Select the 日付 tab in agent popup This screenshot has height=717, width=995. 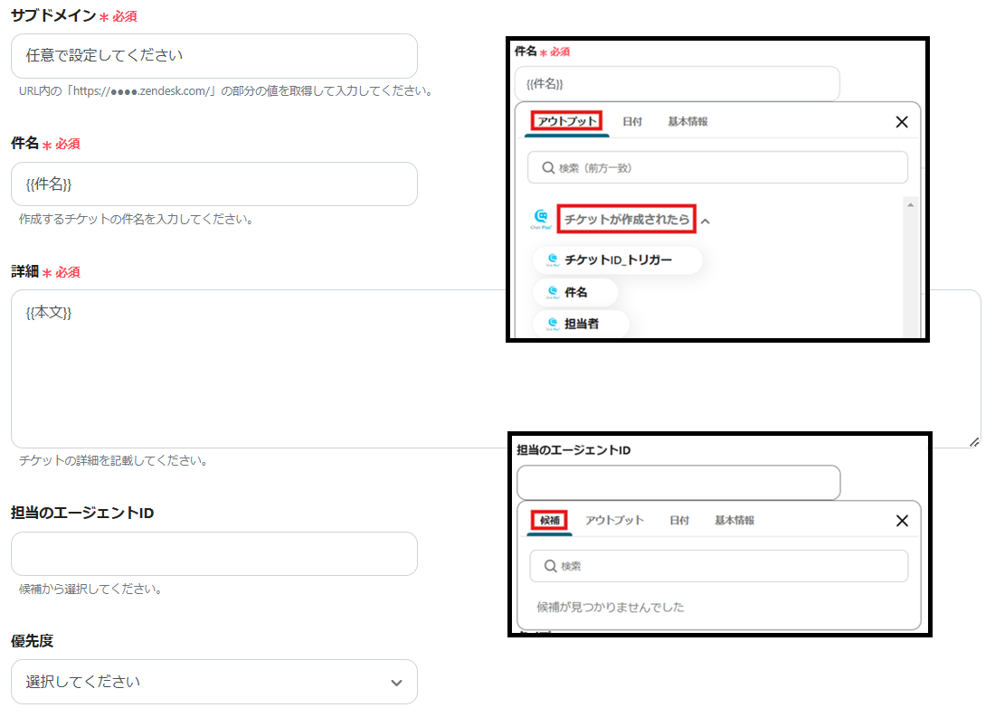coord(679,520)
